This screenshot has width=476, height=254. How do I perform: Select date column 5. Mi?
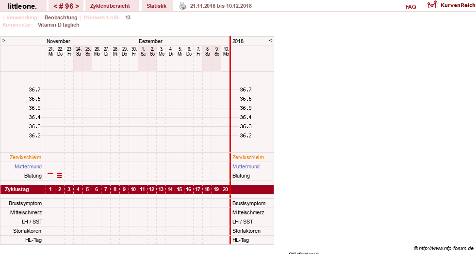(x=180, y=51)
